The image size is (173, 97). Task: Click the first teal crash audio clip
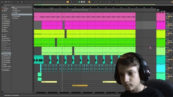pos(39,60)
